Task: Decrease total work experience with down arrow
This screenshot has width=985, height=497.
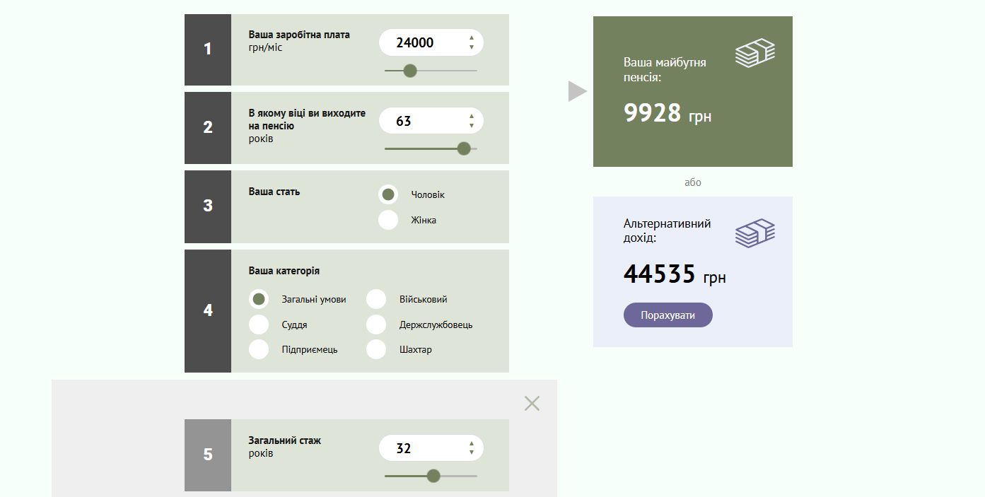Action: [x=472, y=453]
